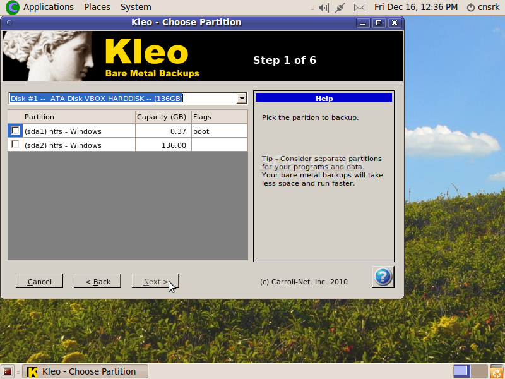Image resolution: width=505 pixels, height=379 pixels.
Task: Open the network connection icon in top panel
Action: click(x=340, y=8)
